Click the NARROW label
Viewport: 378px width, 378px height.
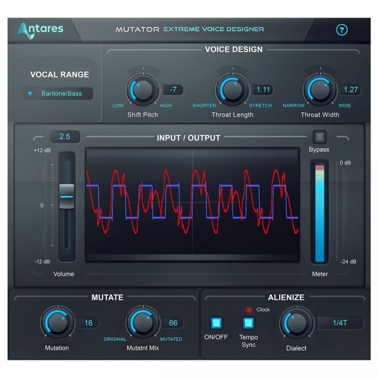tap(294, 106)
